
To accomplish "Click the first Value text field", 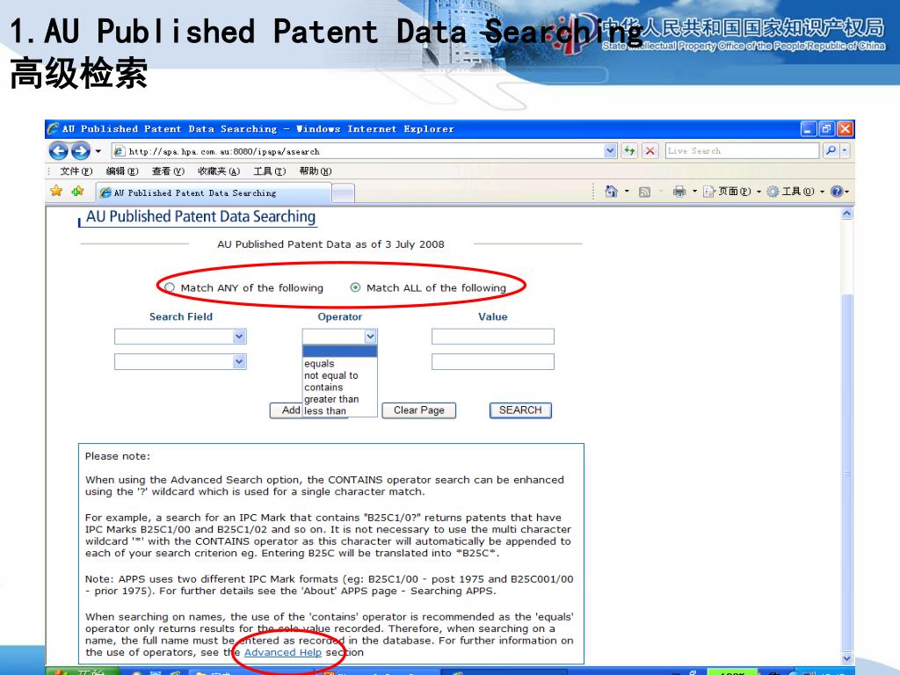I will [493, 337].
